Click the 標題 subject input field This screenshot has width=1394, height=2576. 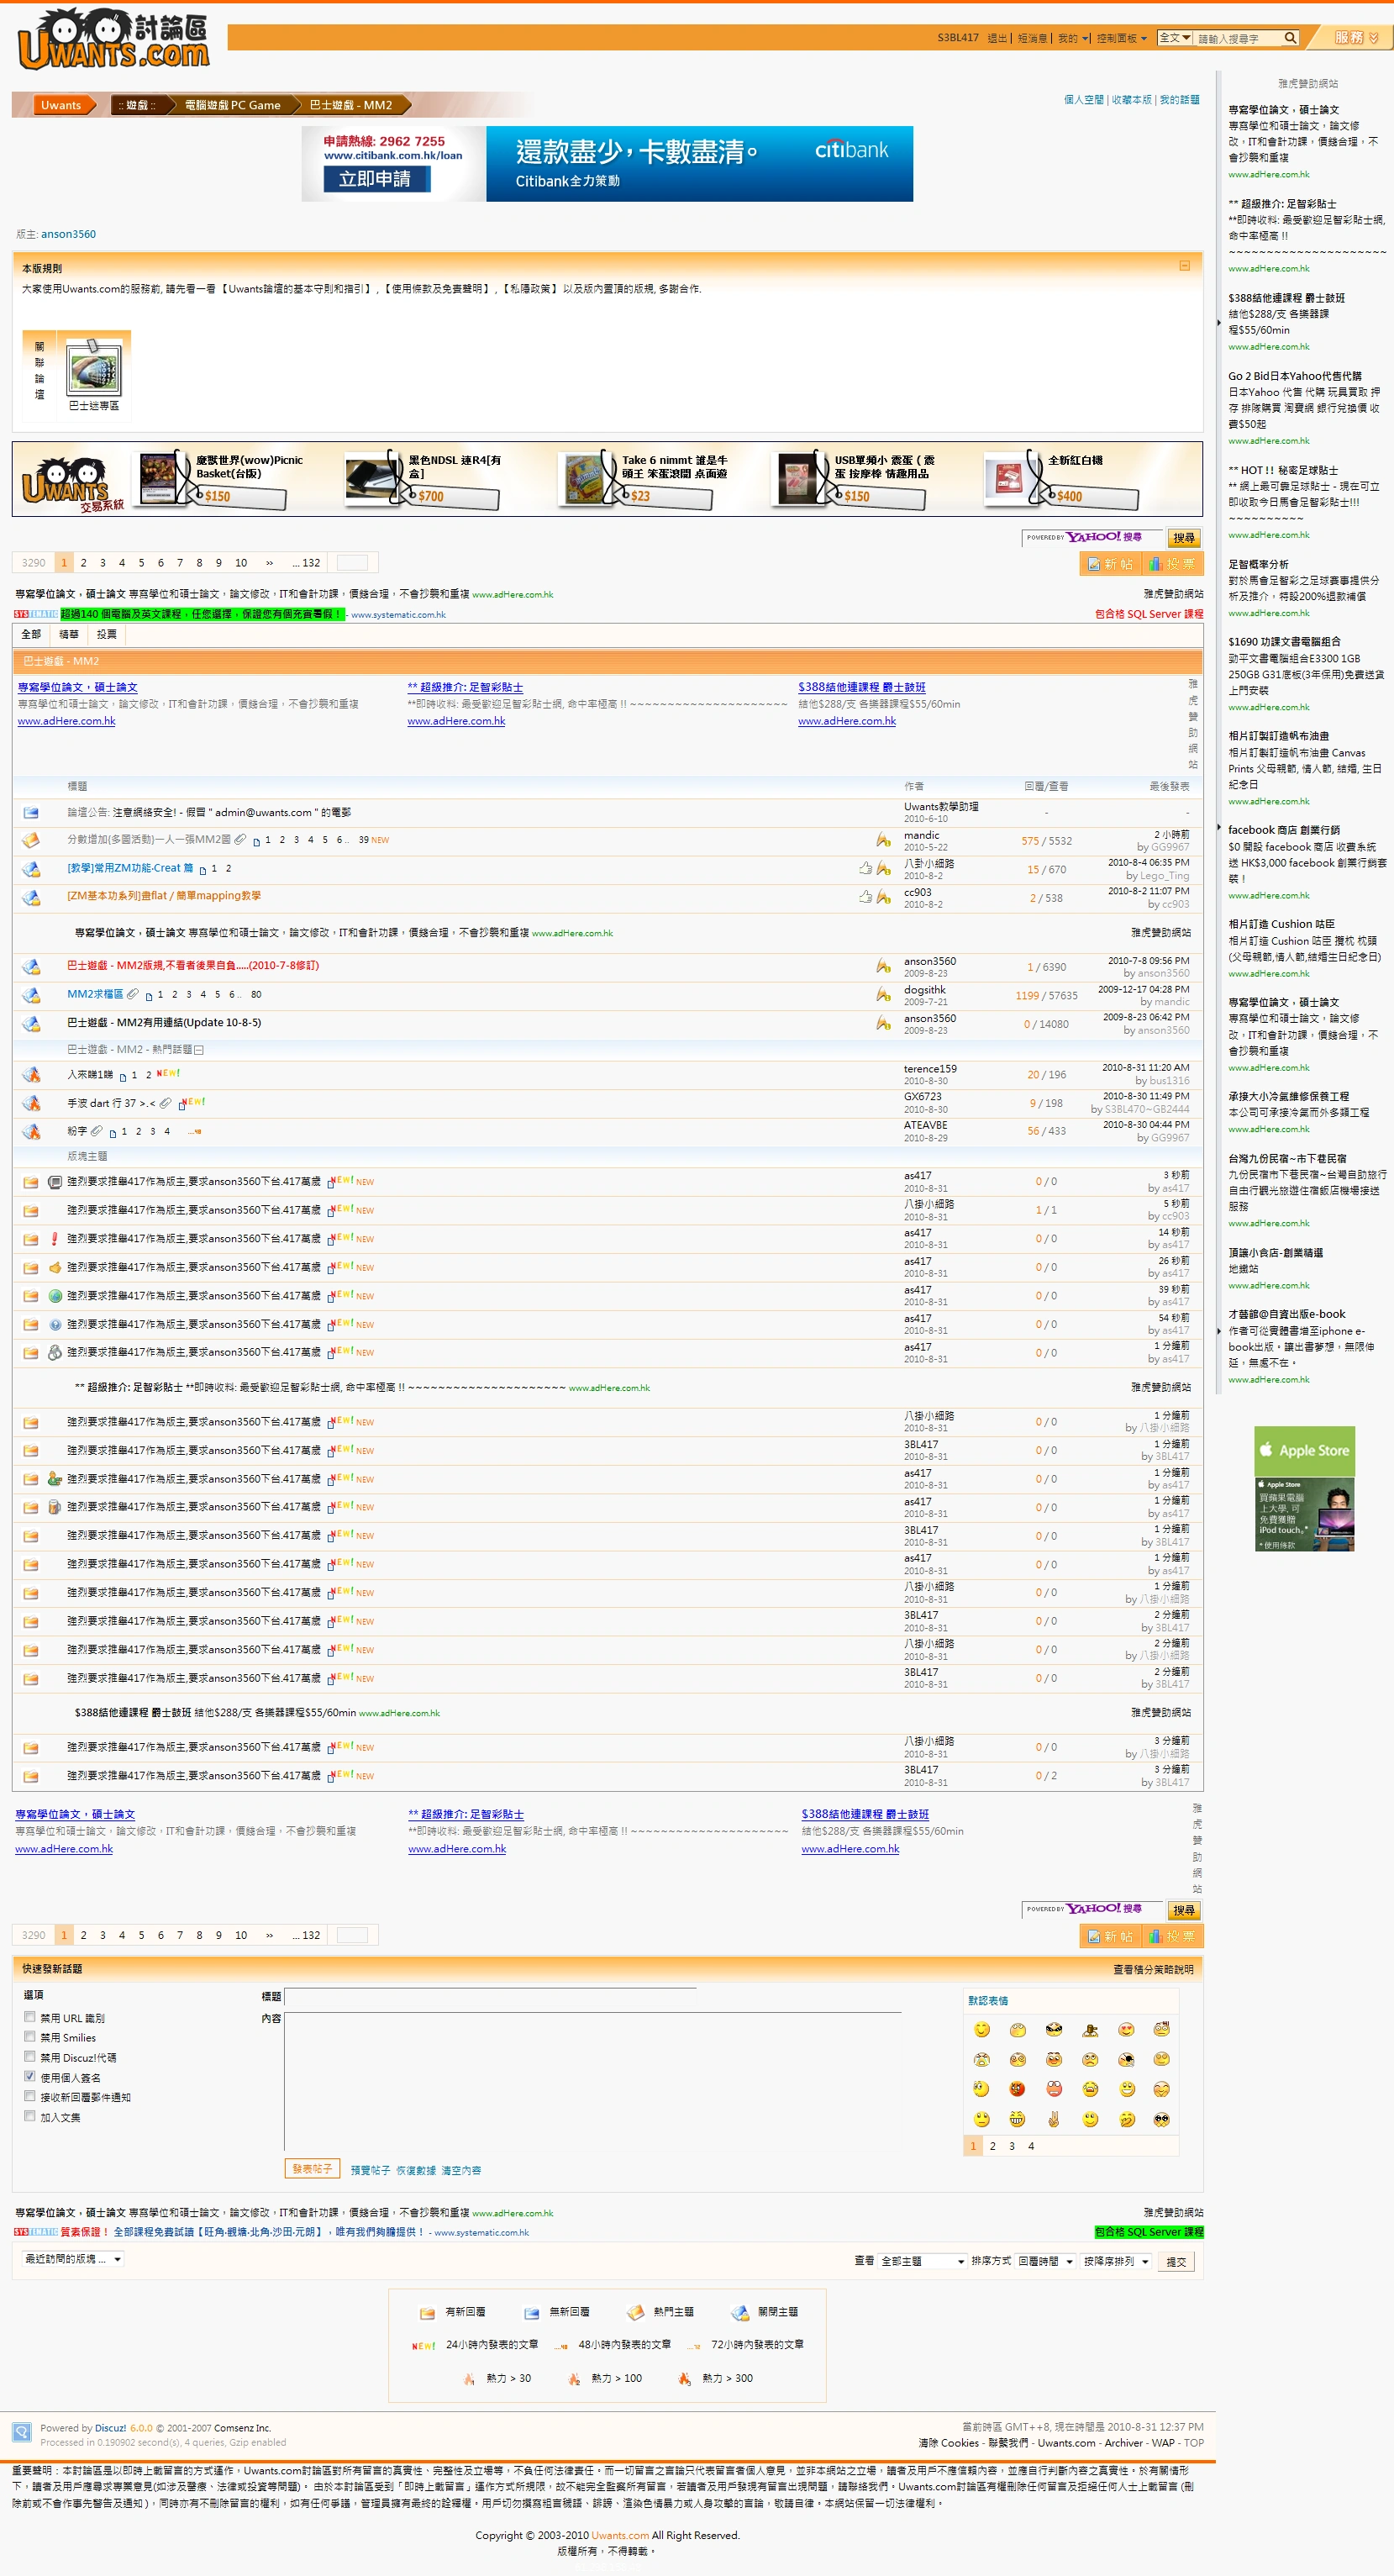[490, 1996]
